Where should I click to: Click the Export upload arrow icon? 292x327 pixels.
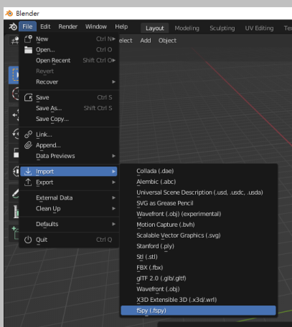[x=28, y=182]
